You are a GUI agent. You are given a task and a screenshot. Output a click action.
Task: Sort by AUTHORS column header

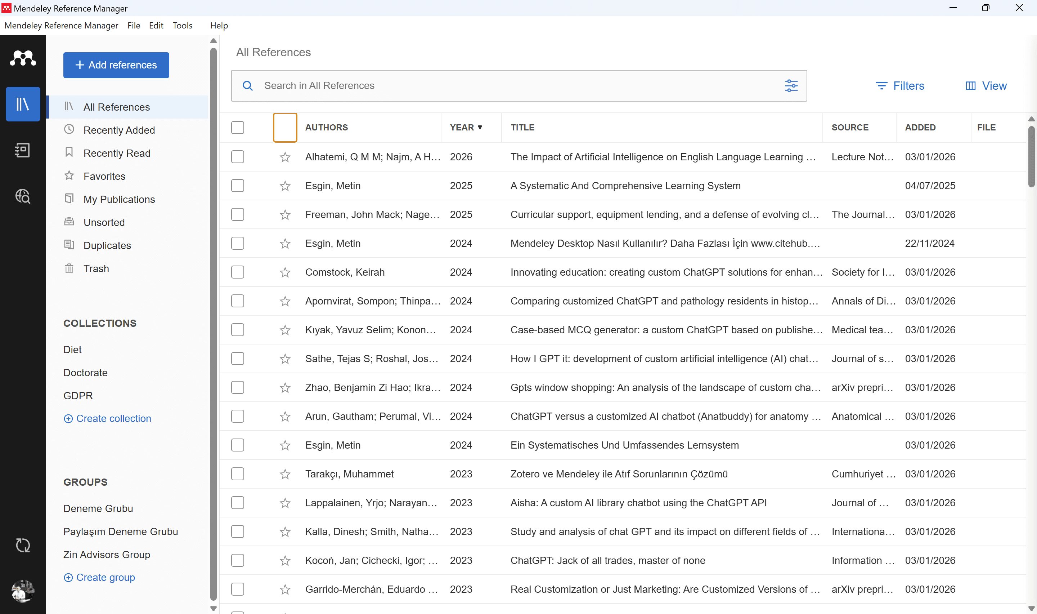[327, 128]
